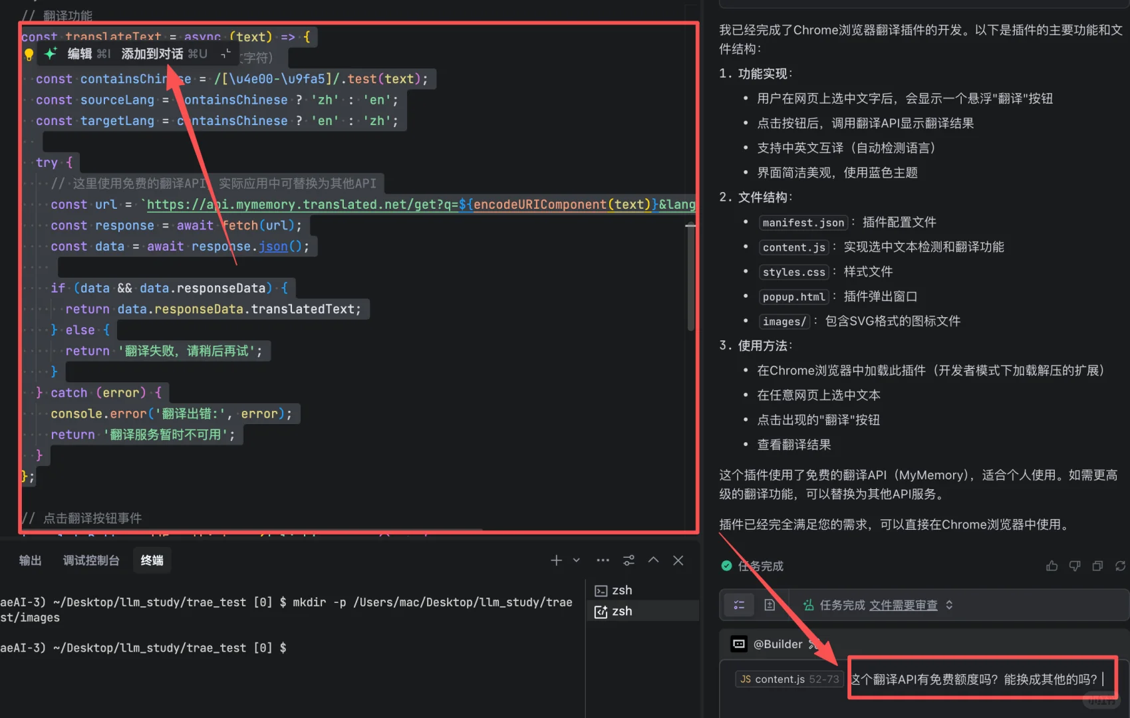The height and width of the screenshot is (718, 1130).
Task: Click the images/ code chip in chat
Action: pos(785,322)
